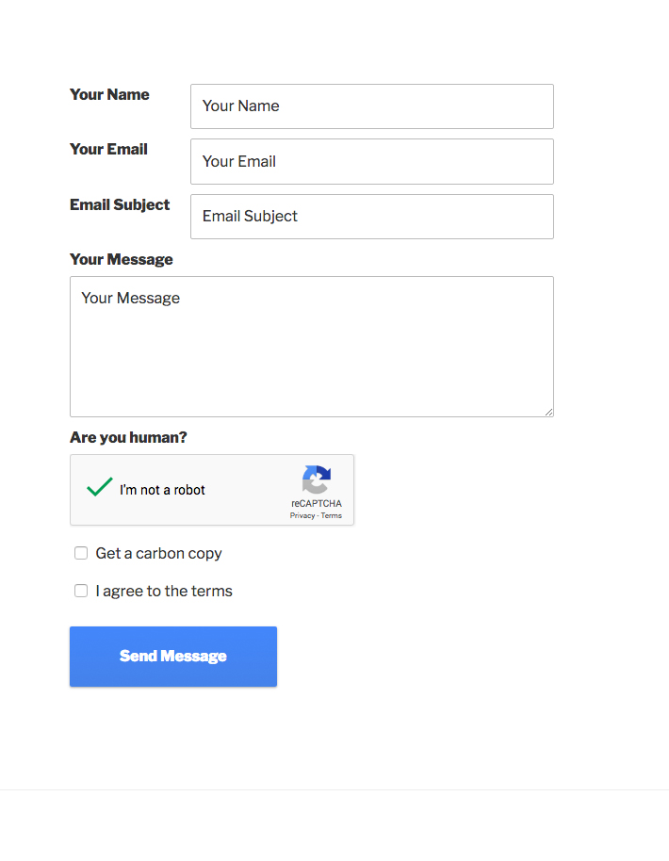The image size is (669, 861).
Task: Click the message box resize handle
Action: [x=548, y=412]
